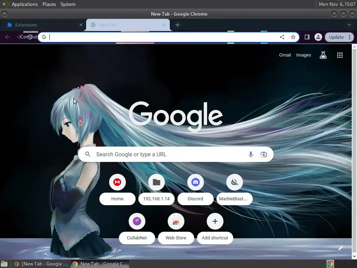This screenshot has height=268, width=357.
Task: Open the System menu
Action: tap(68, 4)
